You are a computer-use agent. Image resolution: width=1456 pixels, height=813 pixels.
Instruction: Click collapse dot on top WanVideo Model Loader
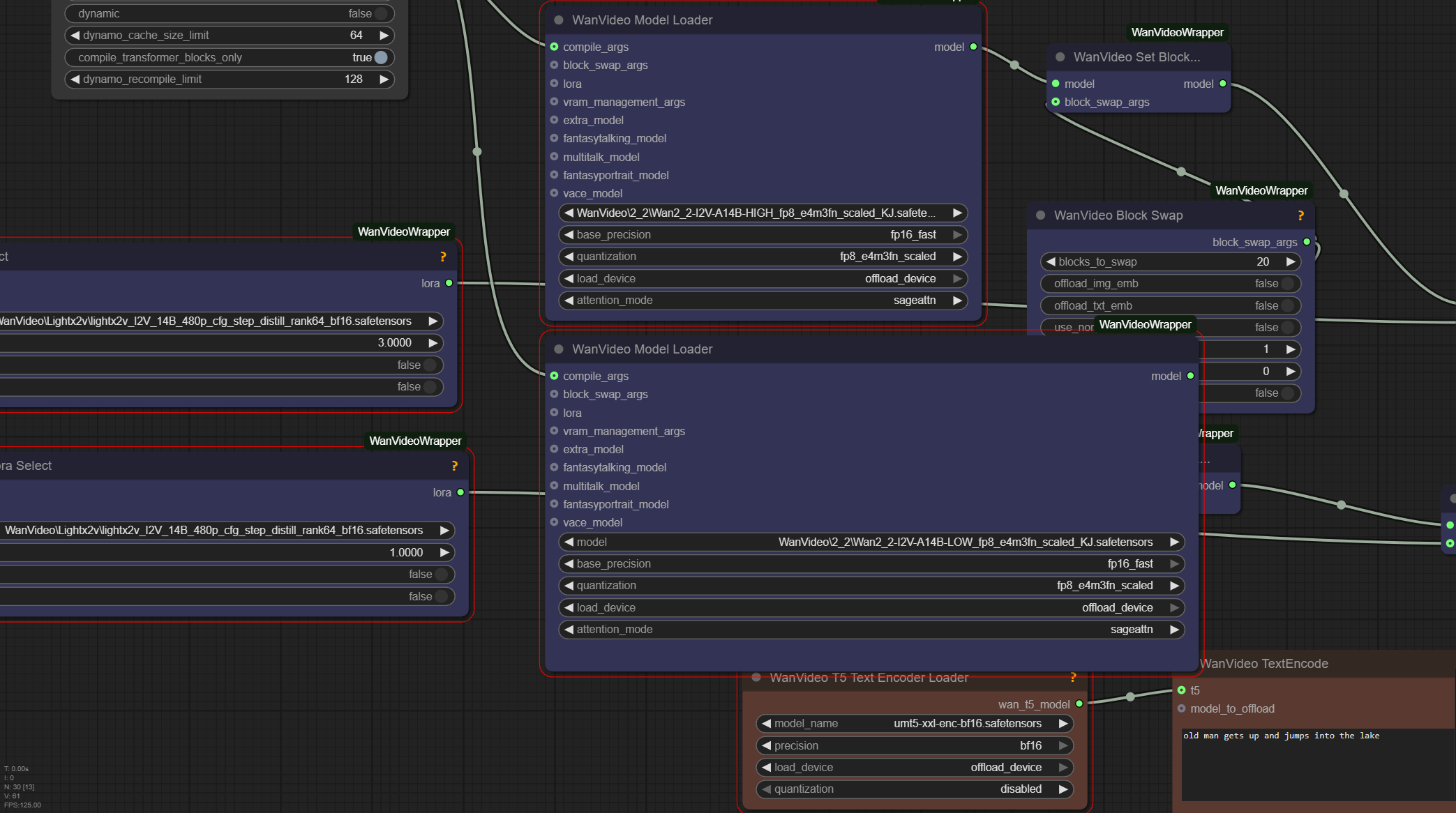pos(559,20)
